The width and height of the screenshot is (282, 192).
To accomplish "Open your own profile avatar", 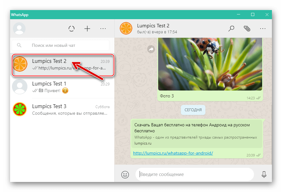I will (19, 28).
